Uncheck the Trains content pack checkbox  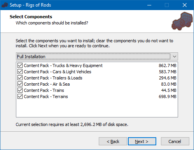[x=20, y=90]
